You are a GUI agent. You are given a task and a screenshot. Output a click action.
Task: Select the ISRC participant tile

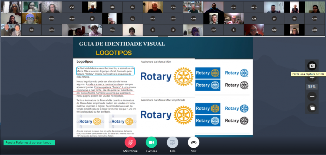[x=274, y=30]
